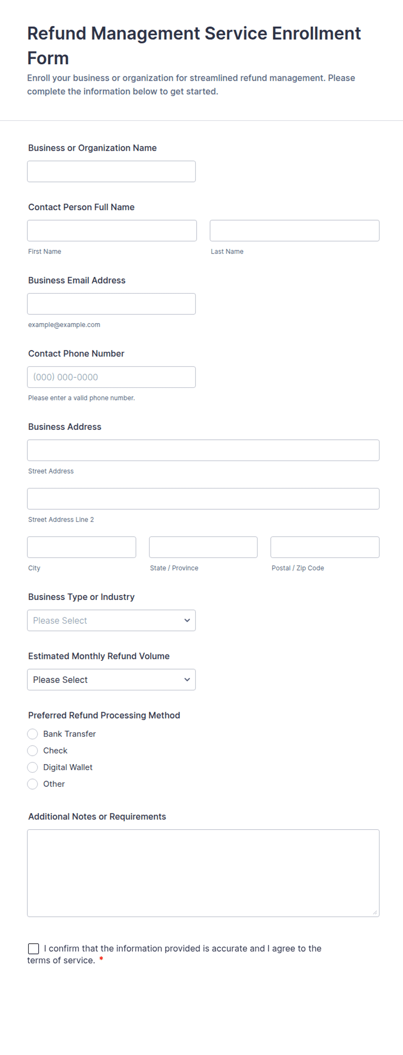Select the Business Email Address field

(111, 304)
